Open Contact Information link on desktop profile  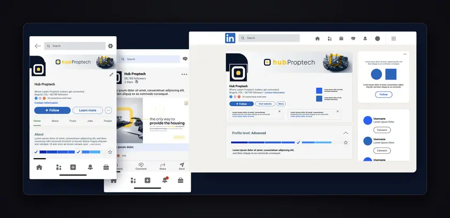tap(275, 92)
